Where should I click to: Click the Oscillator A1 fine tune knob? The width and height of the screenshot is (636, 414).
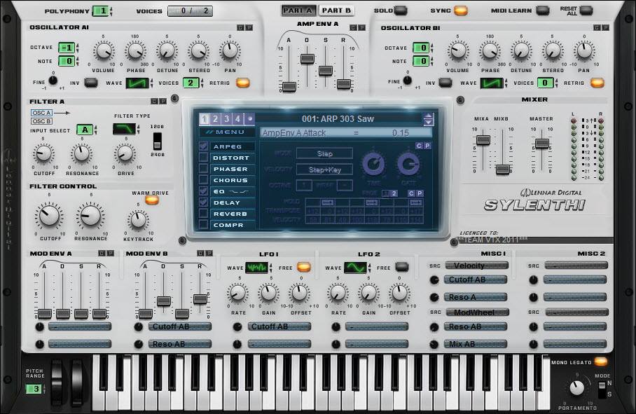tap(53, 81)
